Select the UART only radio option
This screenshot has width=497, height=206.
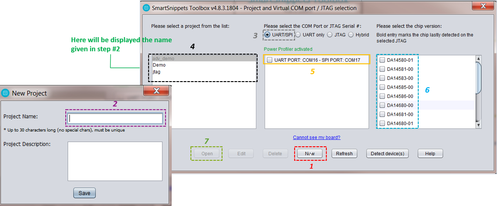[298, 35]
